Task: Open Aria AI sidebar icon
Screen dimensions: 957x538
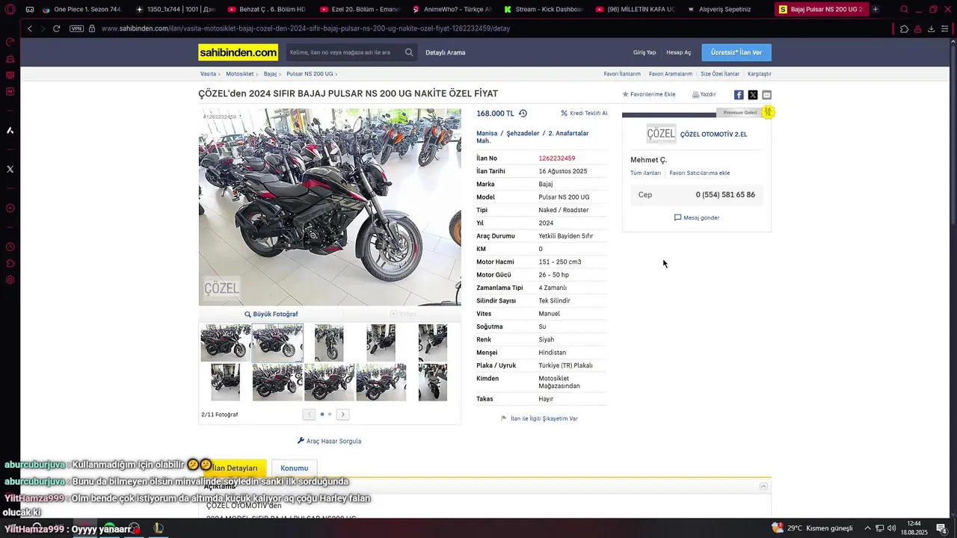Action: click(10, 130)
